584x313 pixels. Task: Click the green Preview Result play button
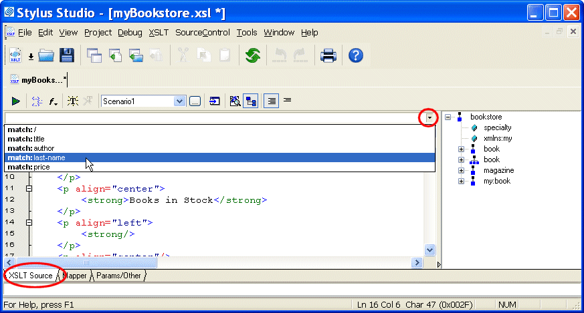(x=15, y=101)
